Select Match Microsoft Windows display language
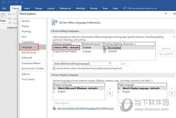 tap(79, 88)
